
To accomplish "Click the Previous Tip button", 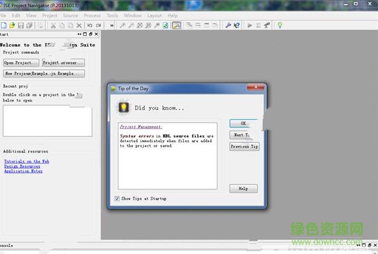I will (245, 146).
